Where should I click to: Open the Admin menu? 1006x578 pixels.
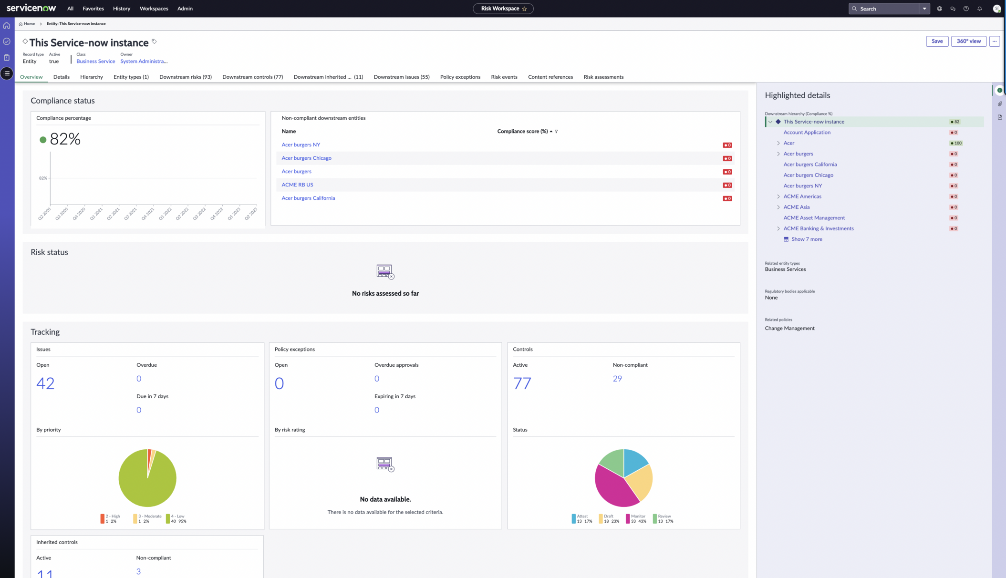click(185, 9)
